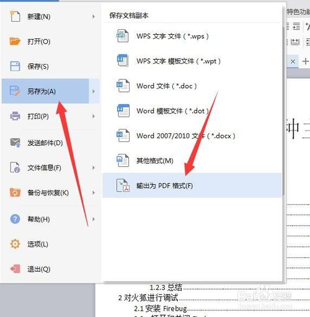The width and height of the screenshot is (310, 317).
Task: Select 打印(P) menu item
Action: coord(51,116)
